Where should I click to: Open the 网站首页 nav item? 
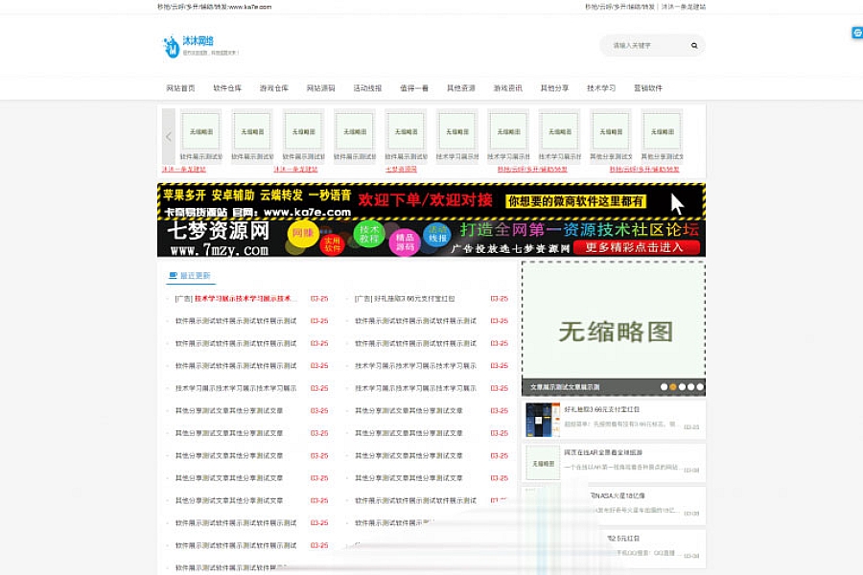click(180, 88)
